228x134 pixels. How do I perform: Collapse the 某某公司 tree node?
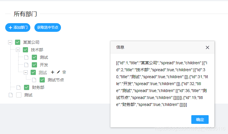click(10, 42)
